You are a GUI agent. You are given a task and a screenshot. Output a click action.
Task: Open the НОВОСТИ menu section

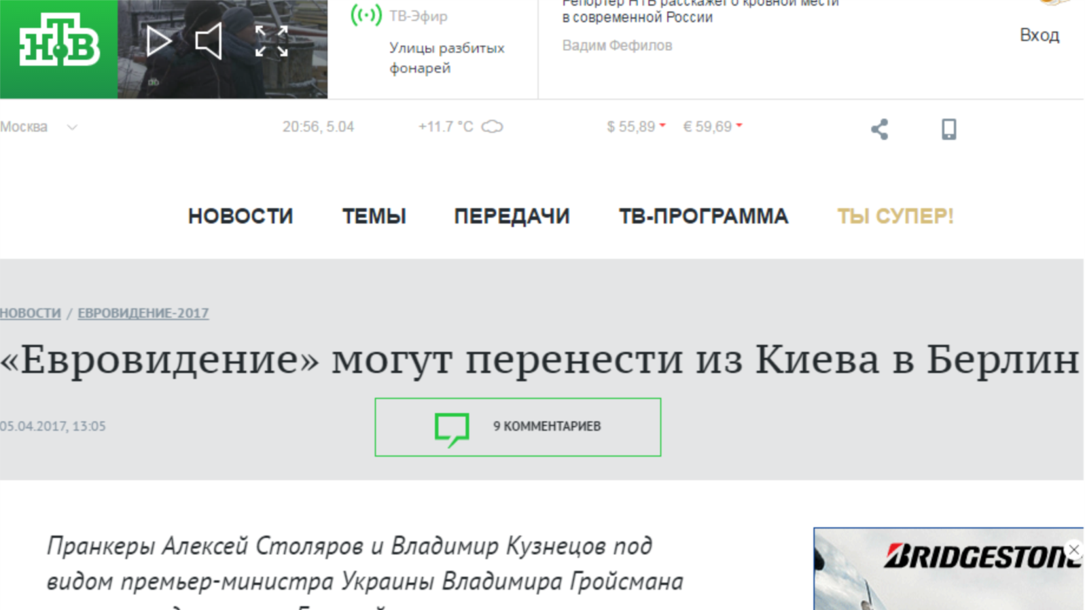(x=241, y=216)
